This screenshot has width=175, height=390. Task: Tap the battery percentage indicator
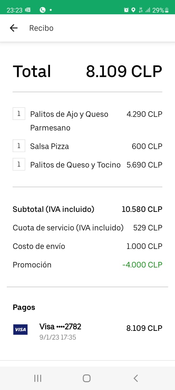point(161,10)
